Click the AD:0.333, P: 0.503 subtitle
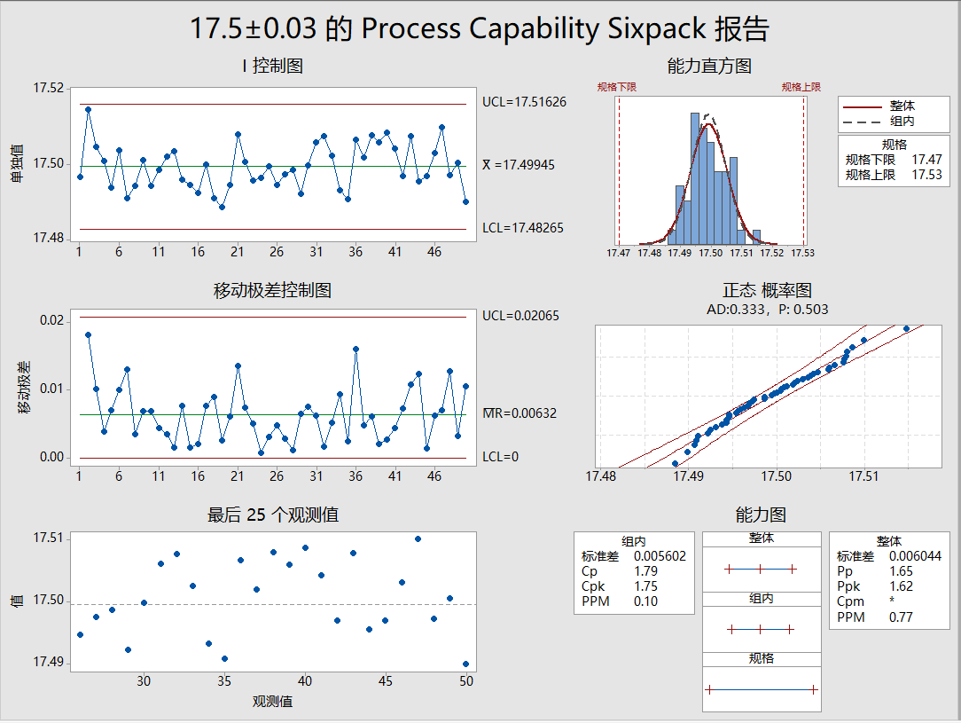The image size is (961, 723). pyautogui.click(x=767, y=309)
